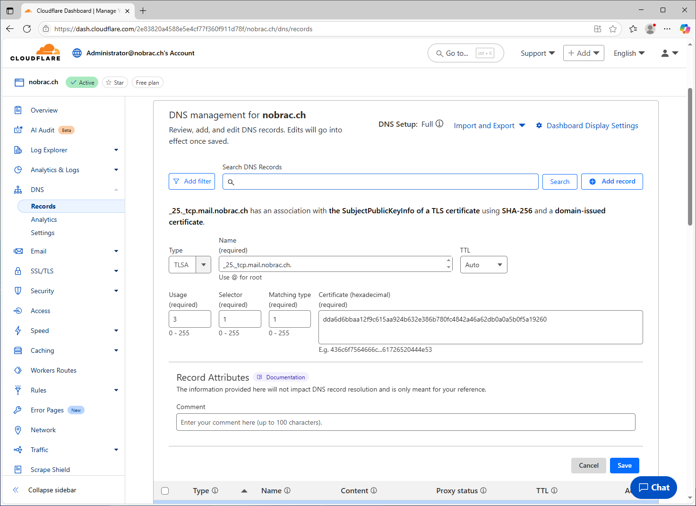Click the Content column info icon
This screenshot has width=696, height=506.
pyautogui.click(x=374, y=490)
